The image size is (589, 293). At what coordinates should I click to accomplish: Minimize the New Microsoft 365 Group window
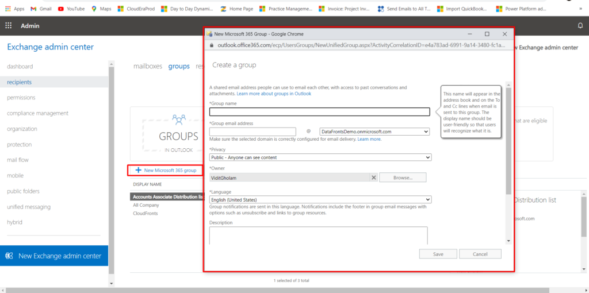tap(469, 34)
